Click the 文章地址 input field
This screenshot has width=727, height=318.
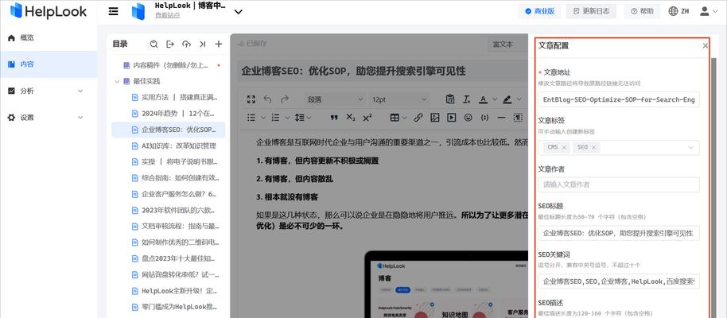click(619, 99)
